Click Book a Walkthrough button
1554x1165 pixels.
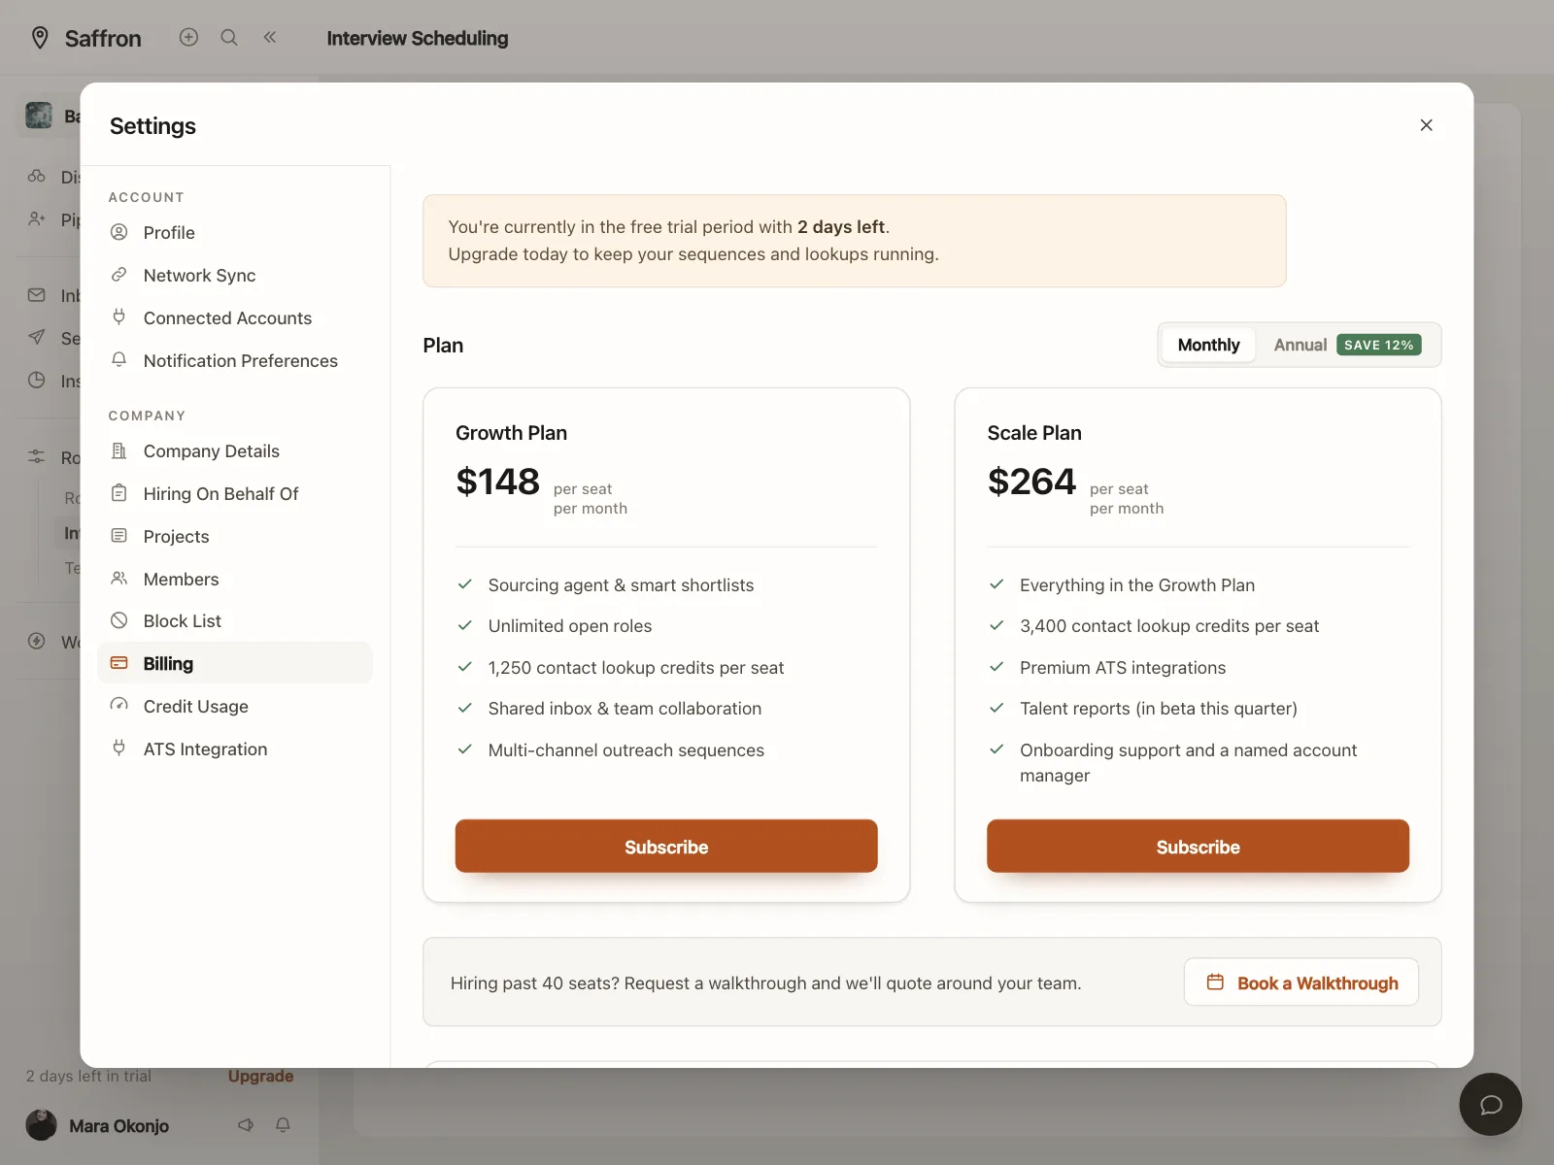[x=1301, y=982]
